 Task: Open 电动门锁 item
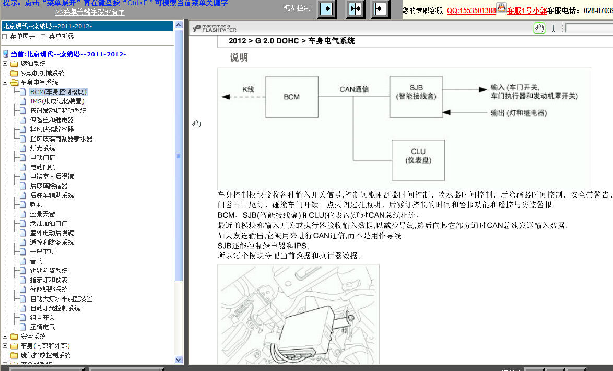click(43, 167)
